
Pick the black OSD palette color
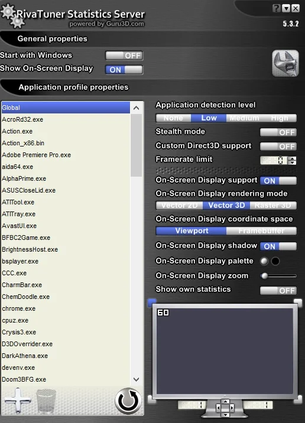275,261
